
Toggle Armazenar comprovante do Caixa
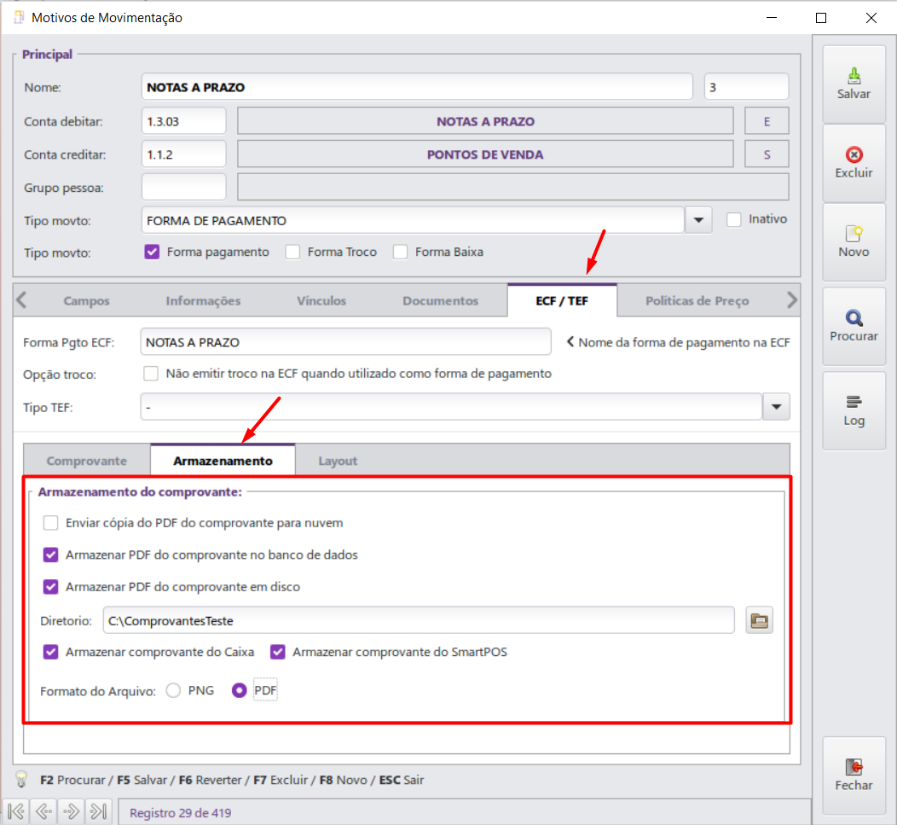click(50, 652)
